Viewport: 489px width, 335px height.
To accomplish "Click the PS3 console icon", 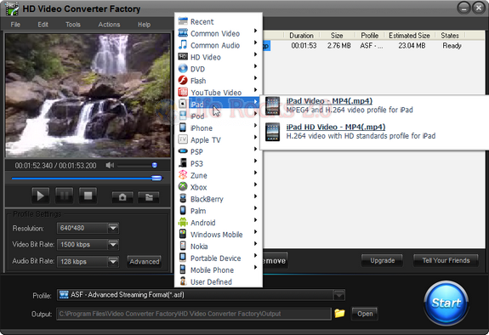I will pyautogui.click(x=183, y=163).
